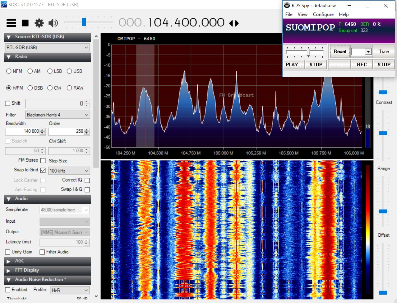This screenshot has height=303, width=397.
Task: Enable the FM Stereo checkbox
Action: click(x=43, y=161)
